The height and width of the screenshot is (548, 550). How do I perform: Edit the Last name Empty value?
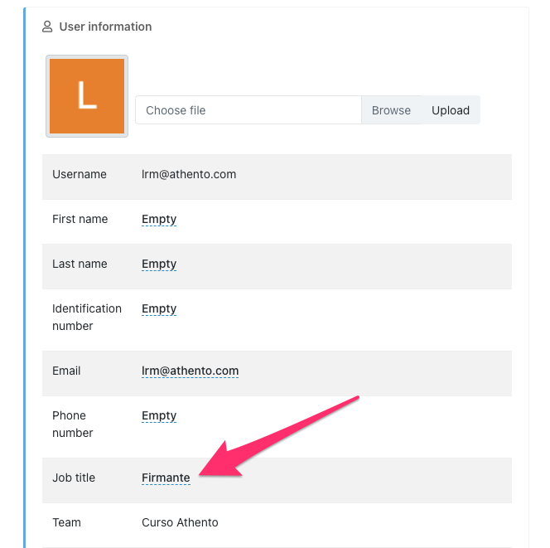point(159,264)
